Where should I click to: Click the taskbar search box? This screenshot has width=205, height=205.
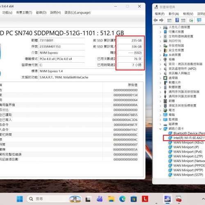55,199
